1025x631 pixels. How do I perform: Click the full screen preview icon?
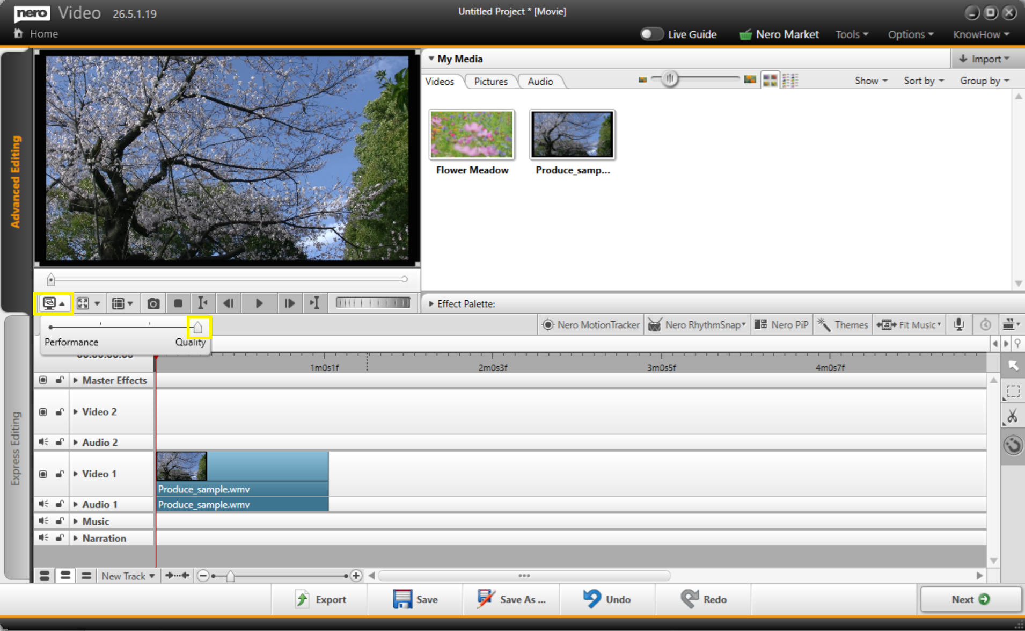click(83, 303)
